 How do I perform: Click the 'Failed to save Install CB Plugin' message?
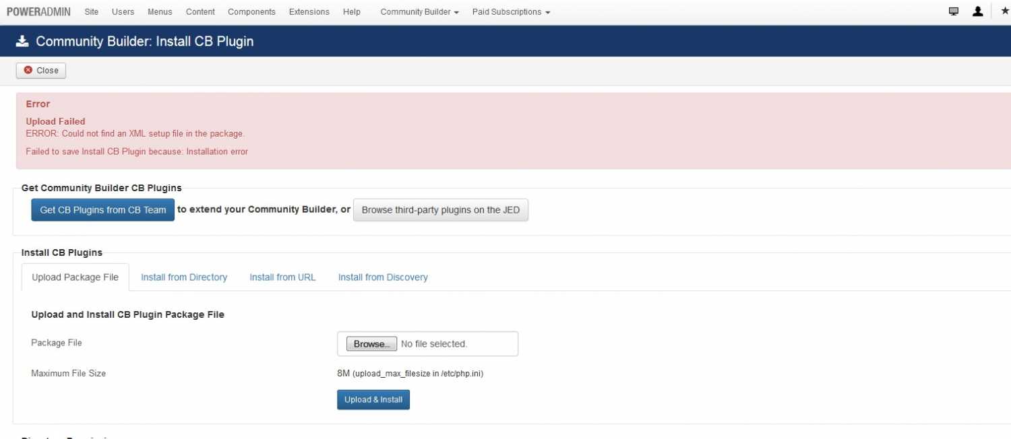point(137,151)
